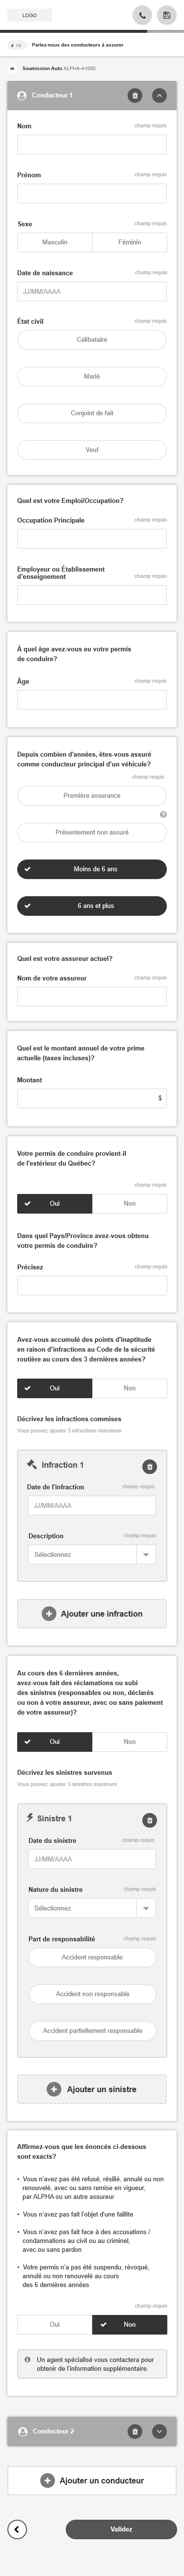The width and height of the screenshot is (184, 2576).
Task: Select Non for permis extérieur du Québec
Action: tap(129, 1203)
